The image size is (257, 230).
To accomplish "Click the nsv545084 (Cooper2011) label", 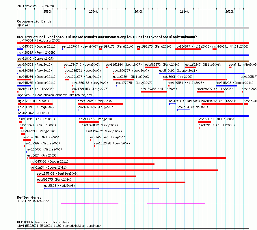I will (x=36, y=77).
